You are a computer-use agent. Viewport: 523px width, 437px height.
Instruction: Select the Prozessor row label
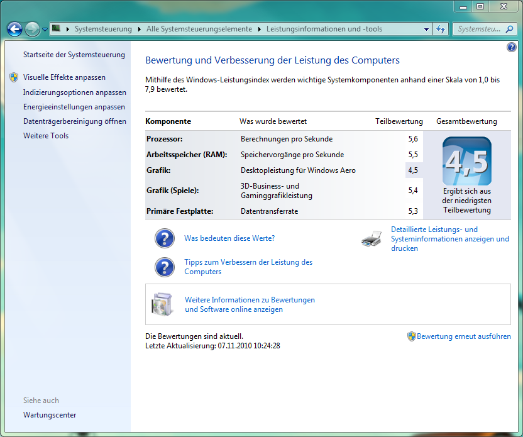165,139
